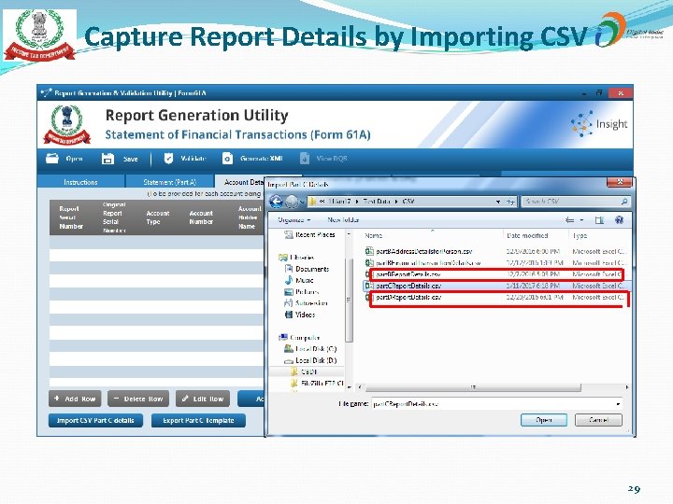Click the Delete Row button
Viewport: 673px width, 504px height.
pos(138,399)
